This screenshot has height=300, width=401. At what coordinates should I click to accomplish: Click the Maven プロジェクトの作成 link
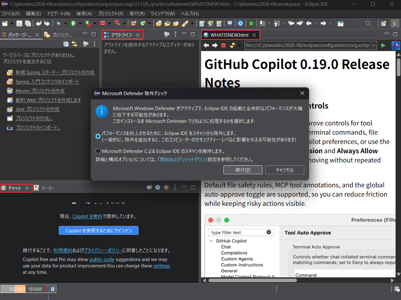tap(40, 91)
